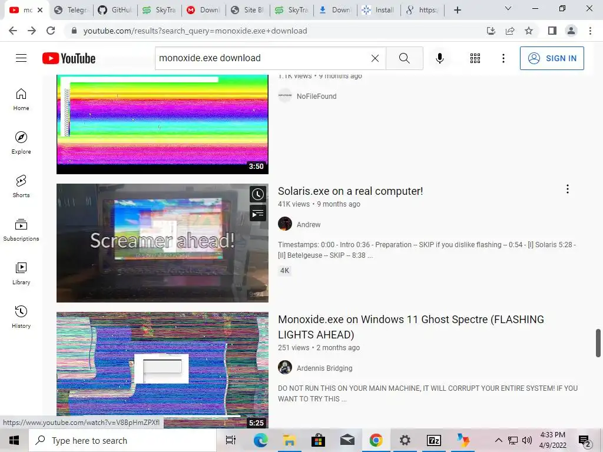The image size is (603, 452).
Task: Open Shorts in the sidebar
Action: (x=21, y=187)
